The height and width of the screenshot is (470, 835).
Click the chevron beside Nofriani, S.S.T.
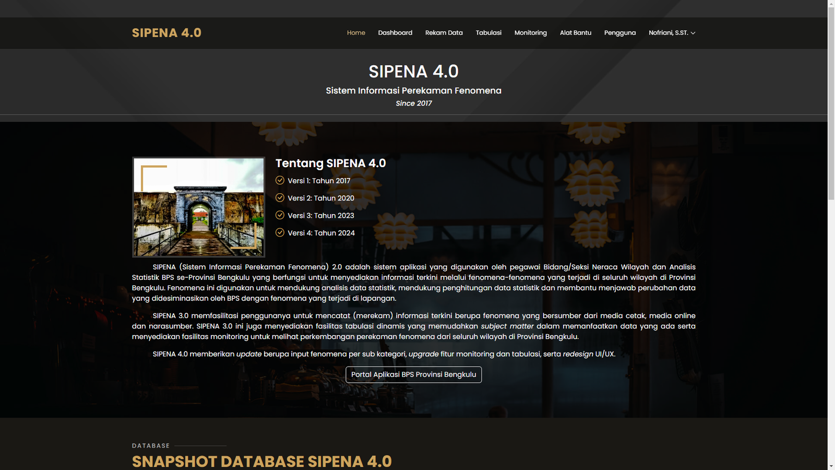(693, 33)
